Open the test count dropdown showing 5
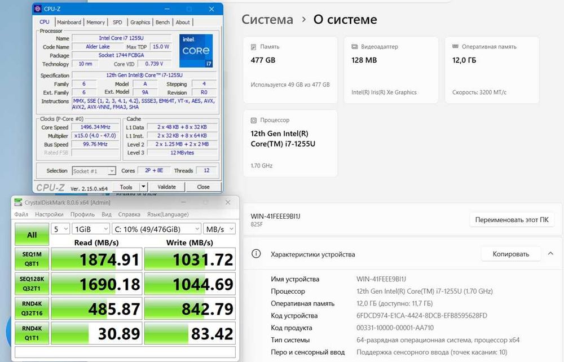564x362 pixels. (60, 229)
